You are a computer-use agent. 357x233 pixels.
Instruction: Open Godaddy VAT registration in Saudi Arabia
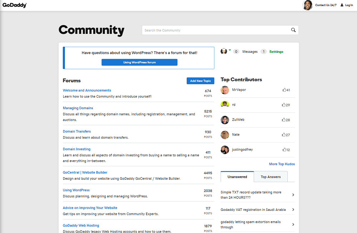(253, 209)
